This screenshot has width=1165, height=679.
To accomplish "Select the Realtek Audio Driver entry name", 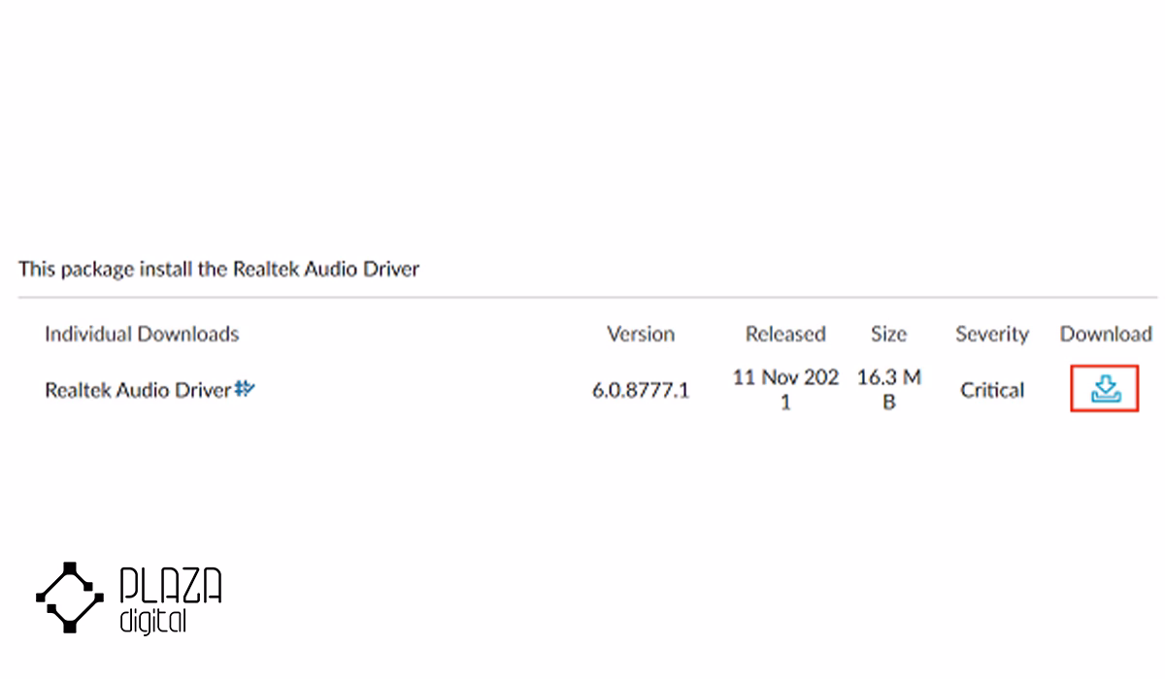I will point(138,390).
